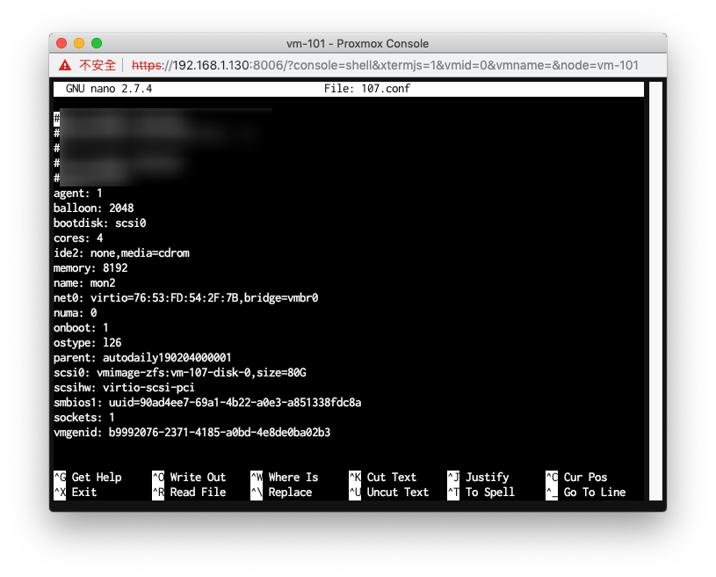Click the 'cores: 4' line
Viewport: 716px width, 577px height.
(78, 238)
